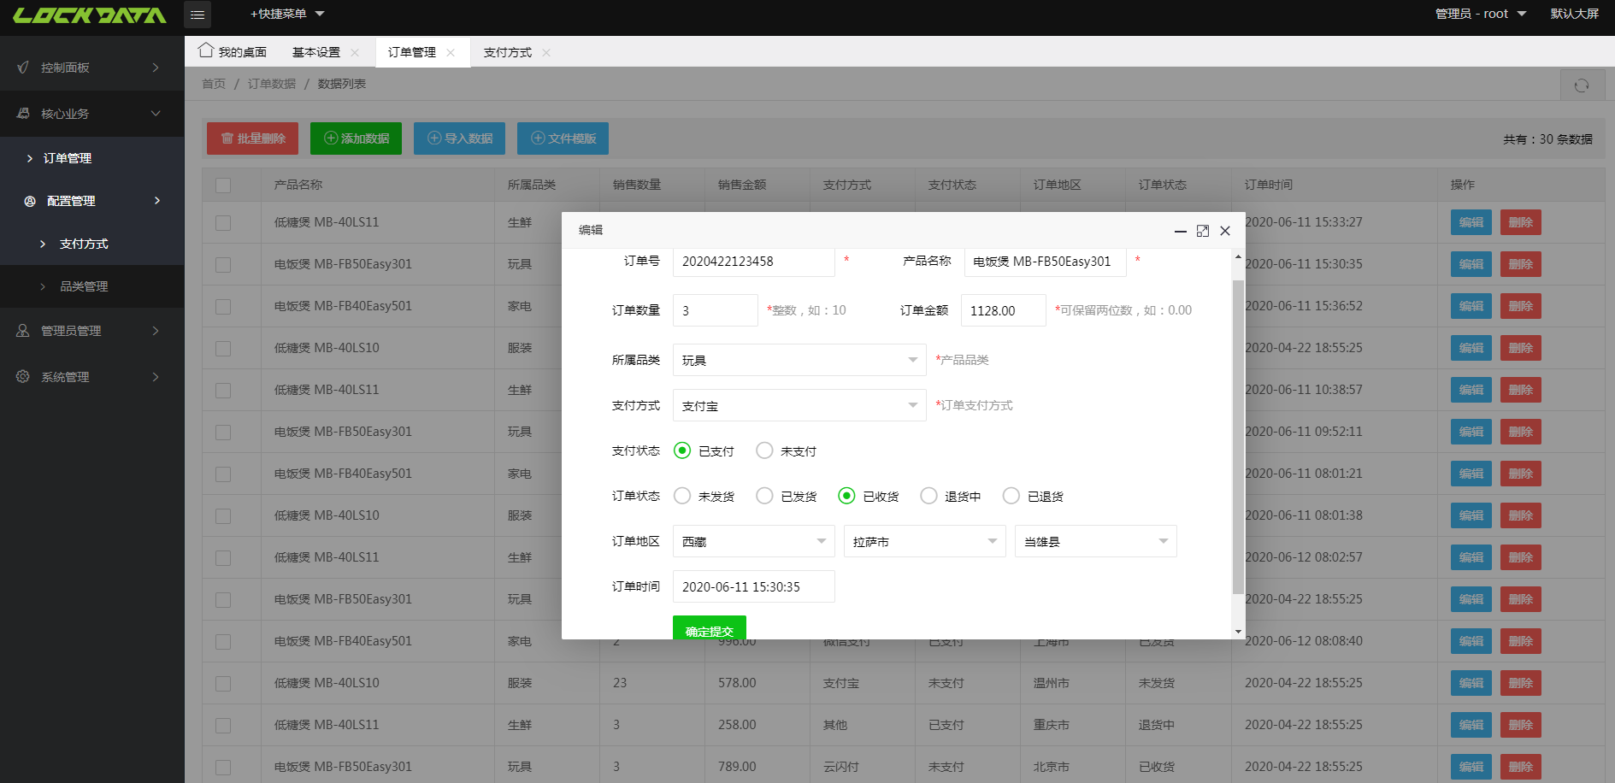
Task: Open the city dropdown showing 拉萨市
Action: coord(925,541)
